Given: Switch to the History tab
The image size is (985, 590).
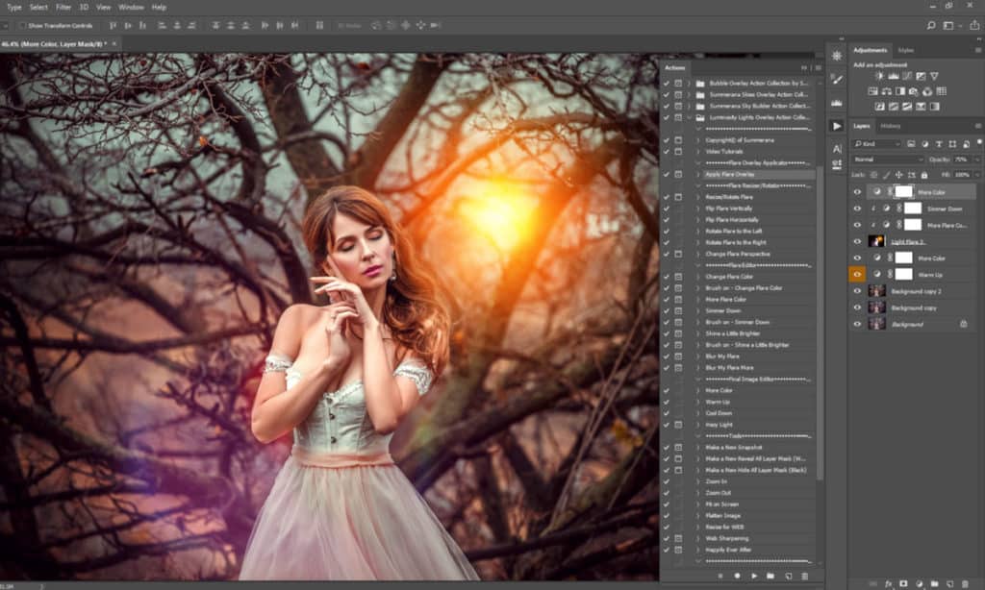Looking at the screenshot, I should coord(891,126).
